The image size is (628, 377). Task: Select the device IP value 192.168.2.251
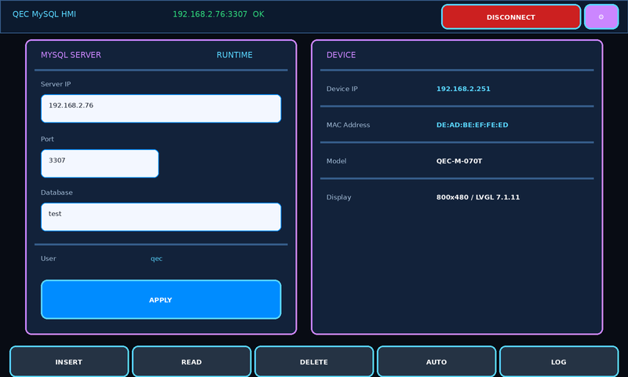pyautogui.click(x=463, y=89)
